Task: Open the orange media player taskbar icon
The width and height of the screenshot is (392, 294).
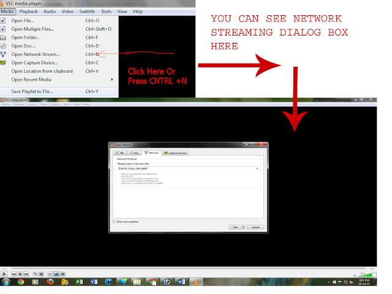Action: 35,282
